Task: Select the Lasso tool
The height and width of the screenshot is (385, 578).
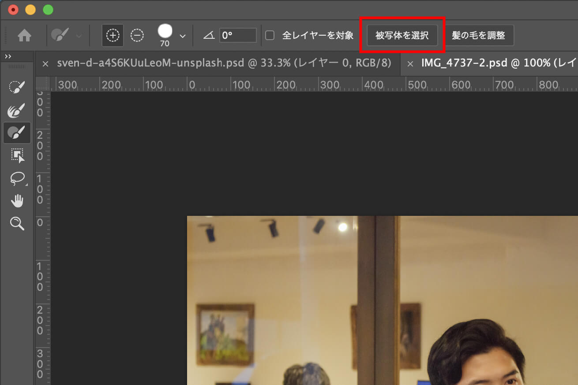Action: click(x=18, y=179)
